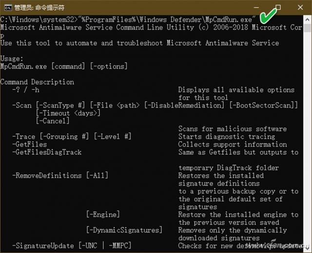Select the -Trace command text

point(24,137)
